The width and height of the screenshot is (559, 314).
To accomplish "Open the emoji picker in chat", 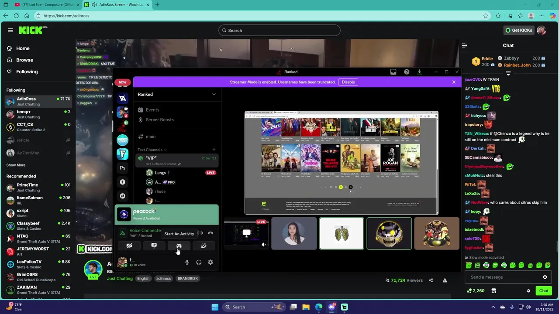I will [545, 277].
